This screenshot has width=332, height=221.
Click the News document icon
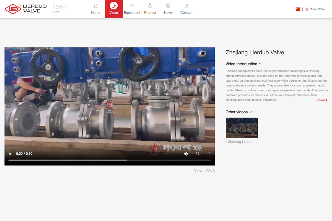click(x=168, y=6)
